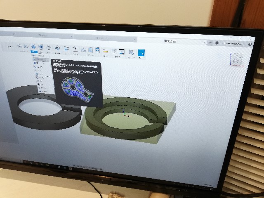
Task: Click the Drilling toolbar icon
Action: click(x=49, y=48)
